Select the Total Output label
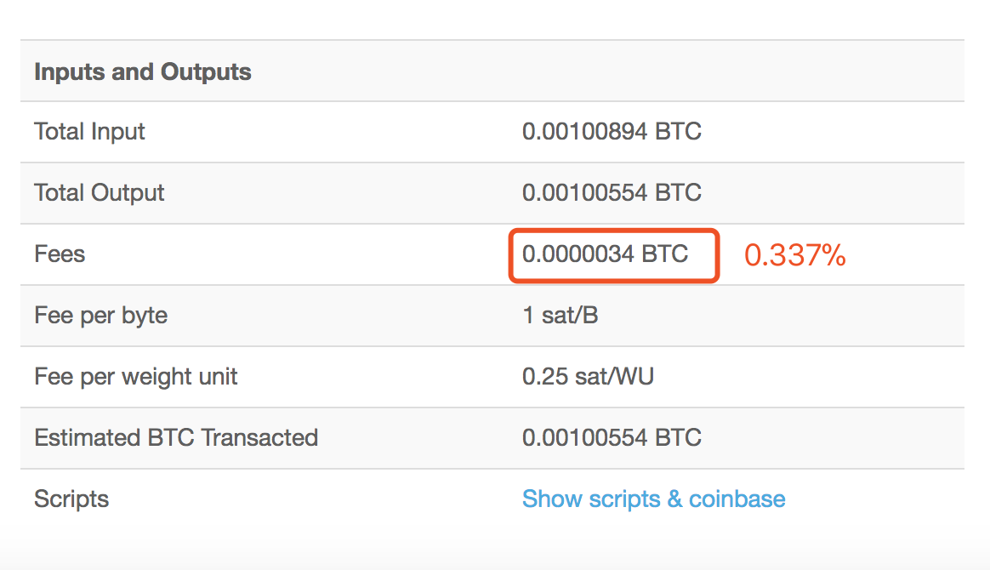The image size is (990, 570). click(x=100, y=192)
